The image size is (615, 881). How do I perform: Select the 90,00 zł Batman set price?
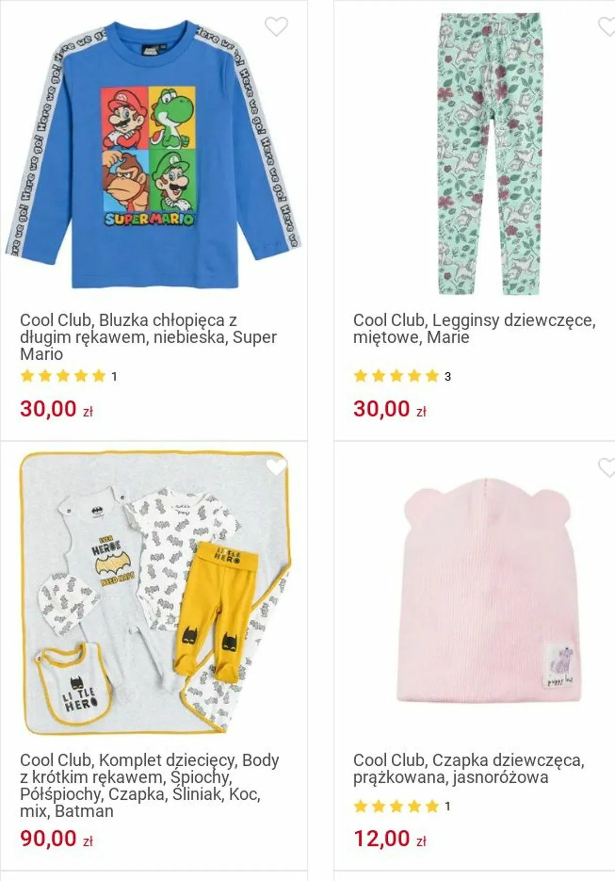57,839
